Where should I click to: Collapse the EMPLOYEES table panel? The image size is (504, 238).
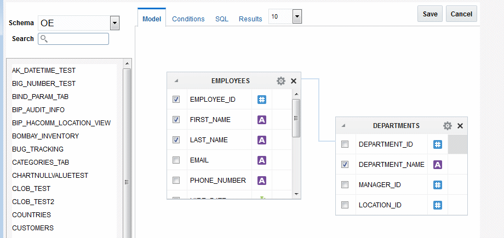pos(176,81)
